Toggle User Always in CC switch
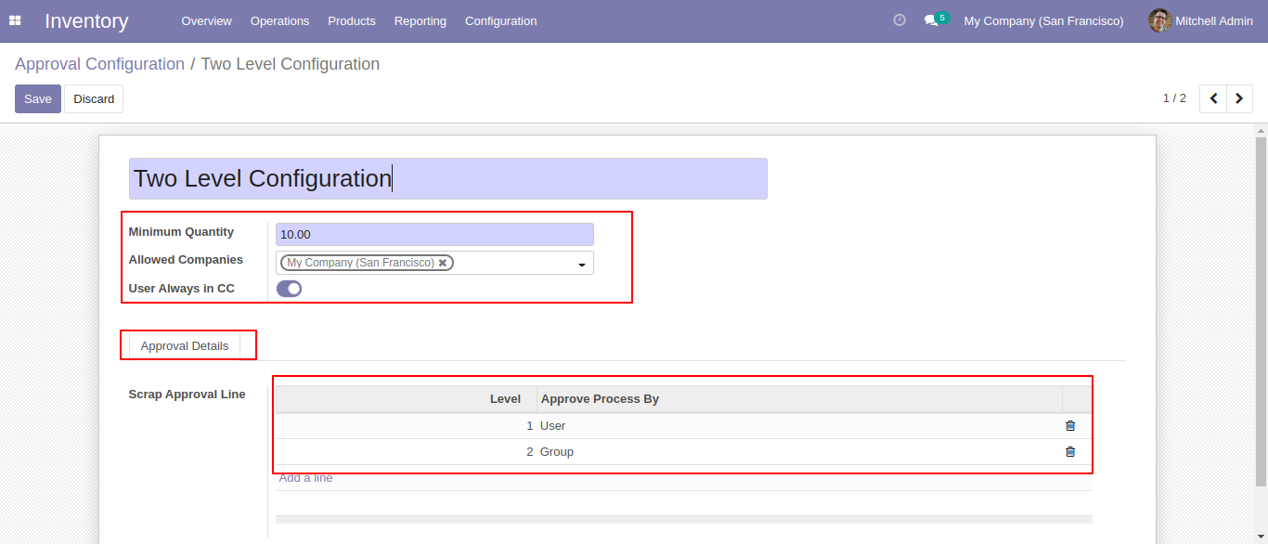The height and width of the screenshot is (544, 1268). point(290,289)
